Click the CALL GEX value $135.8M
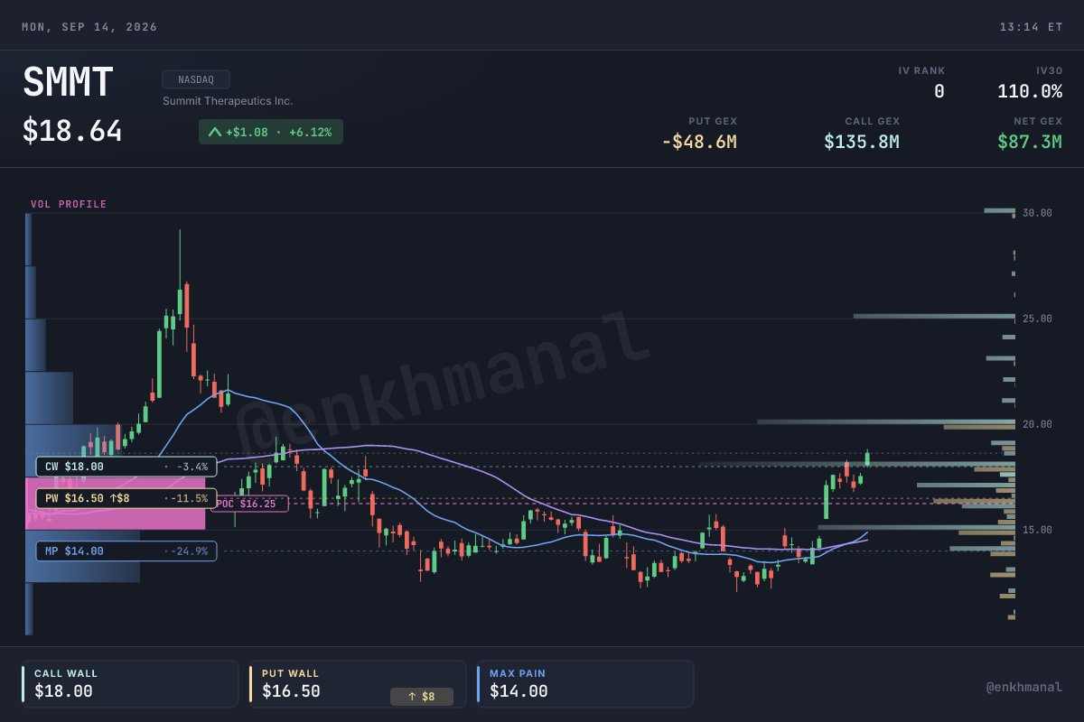Viewport: 1084px width, 722px height. click(x=862, y=142)
